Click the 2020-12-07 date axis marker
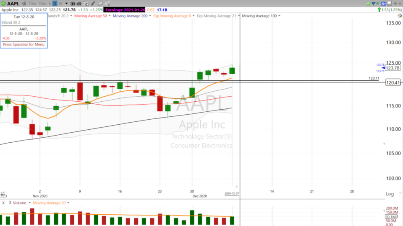 232,194
